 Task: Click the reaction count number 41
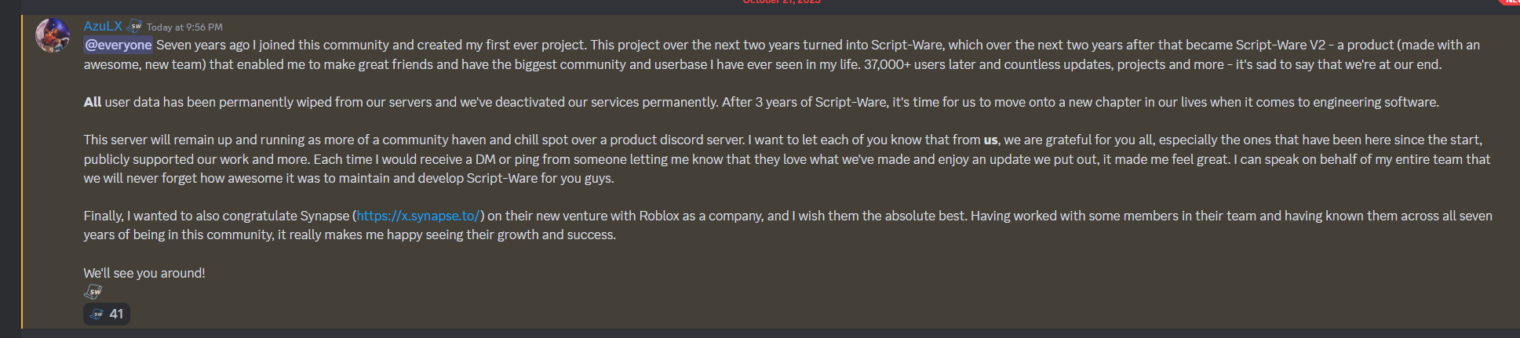tap(116, 314)
